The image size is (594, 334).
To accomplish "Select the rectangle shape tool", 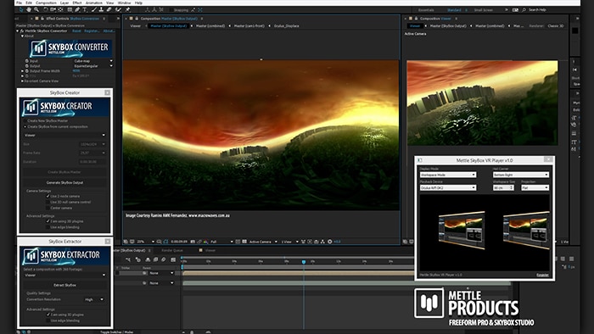I will [x=70, y=10].
